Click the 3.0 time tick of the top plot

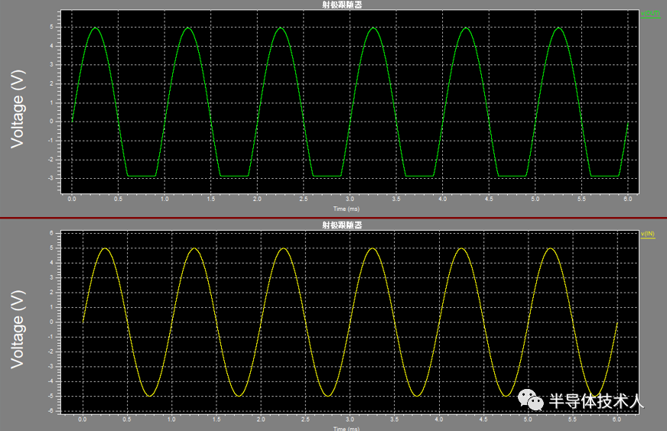click(350, 199)
